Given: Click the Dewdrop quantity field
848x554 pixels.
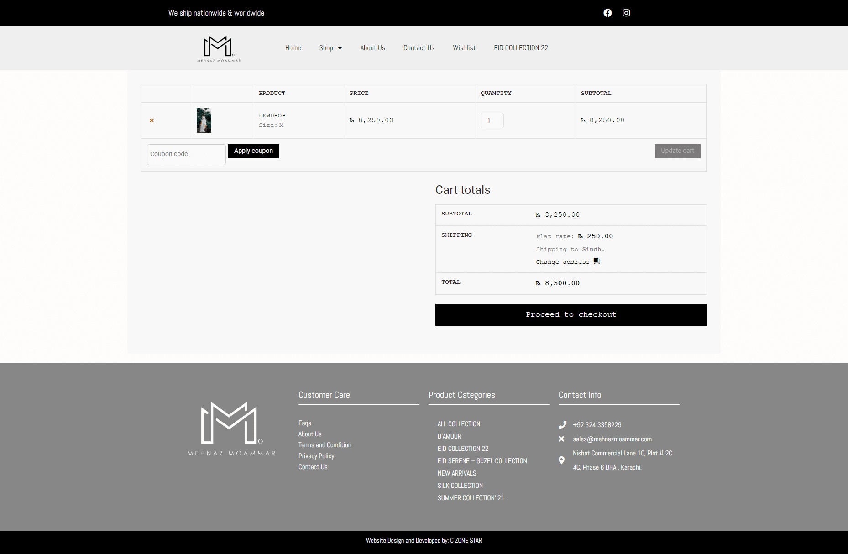Looking at the screenshot, I should [492, 120].
